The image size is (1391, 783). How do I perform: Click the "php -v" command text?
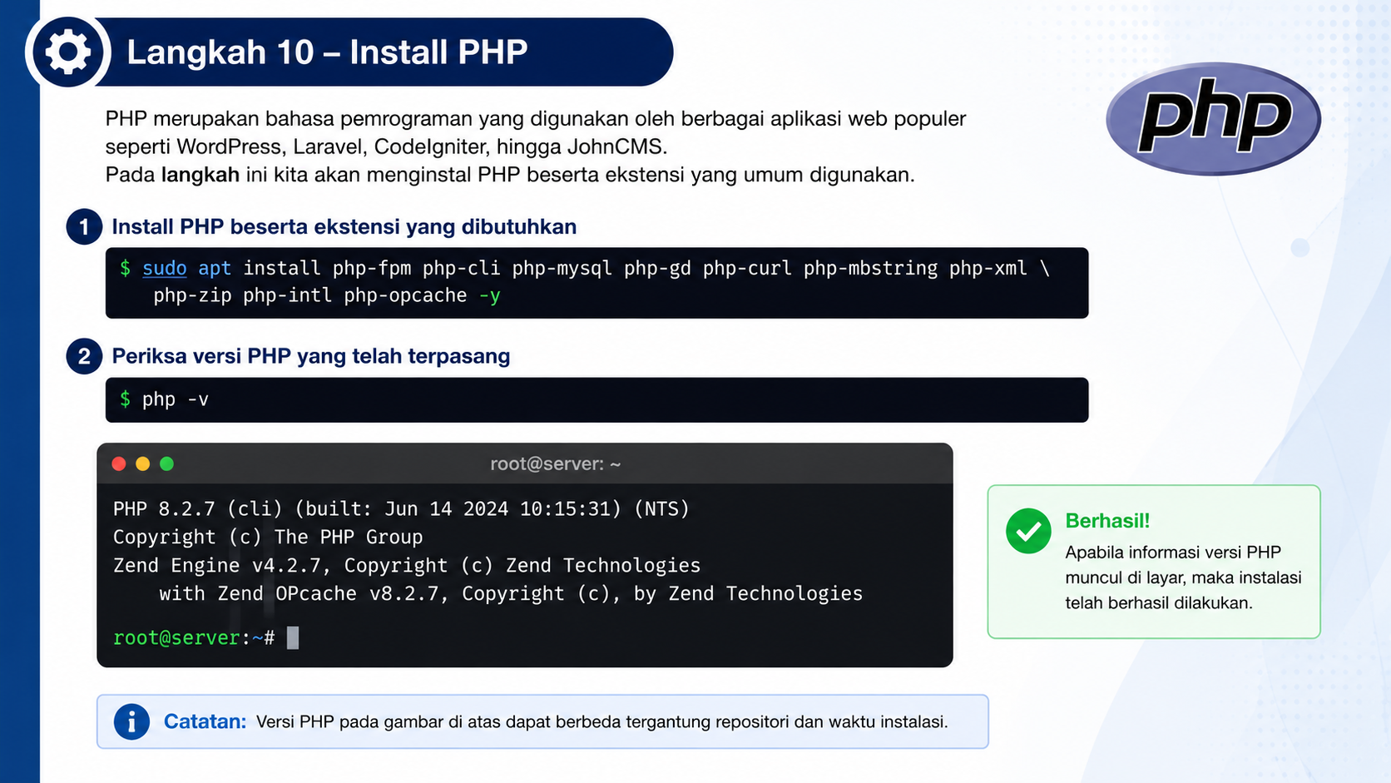click(176, 399)
